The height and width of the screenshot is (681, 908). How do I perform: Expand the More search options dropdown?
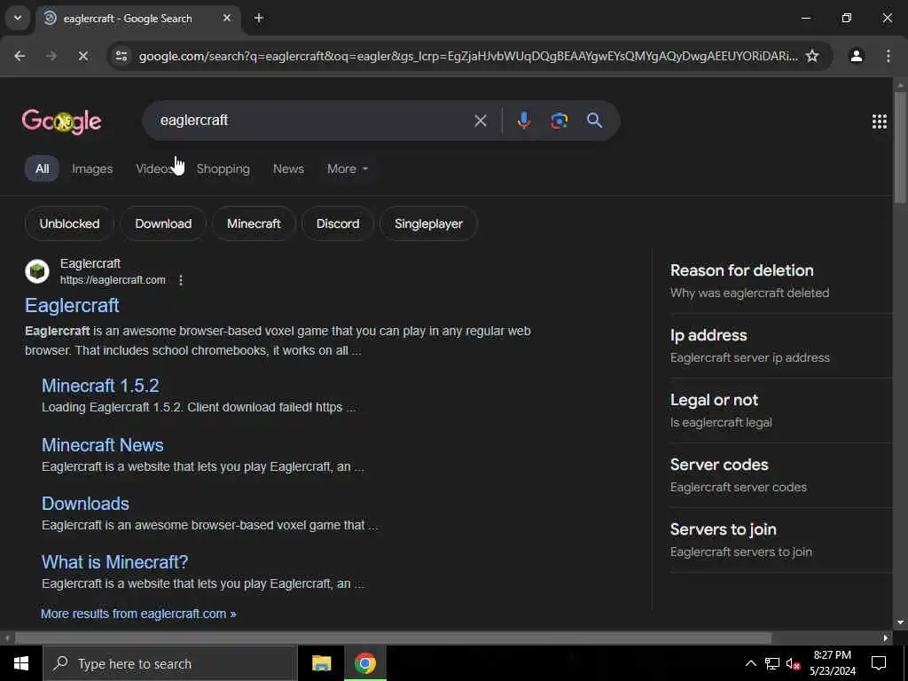[x=348, y=168]
